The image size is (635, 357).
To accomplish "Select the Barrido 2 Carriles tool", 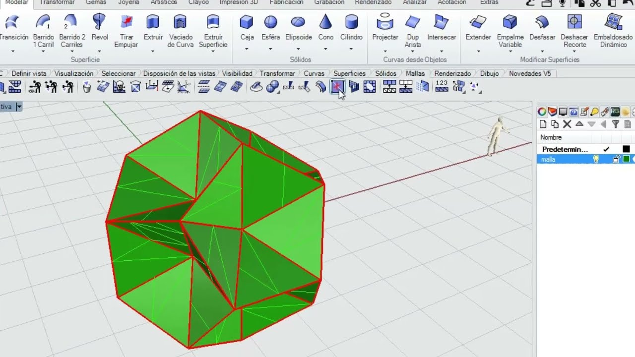I will (x=72, y=30).
